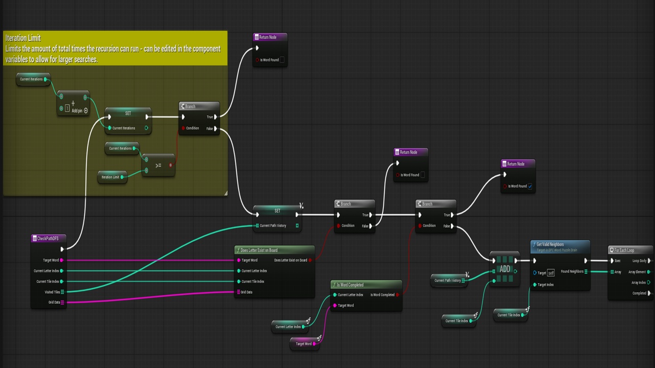Uncheck Is Word Found on rightmost Return Node
Image resolution: width=655 pixels, height=368 pixels.
coord(530,186)
